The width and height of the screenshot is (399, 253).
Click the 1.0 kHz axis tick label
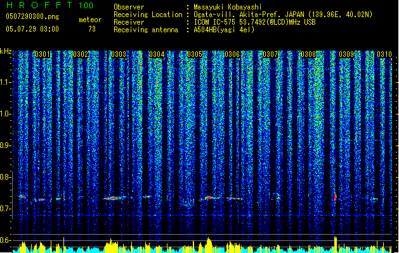point(6,114)
